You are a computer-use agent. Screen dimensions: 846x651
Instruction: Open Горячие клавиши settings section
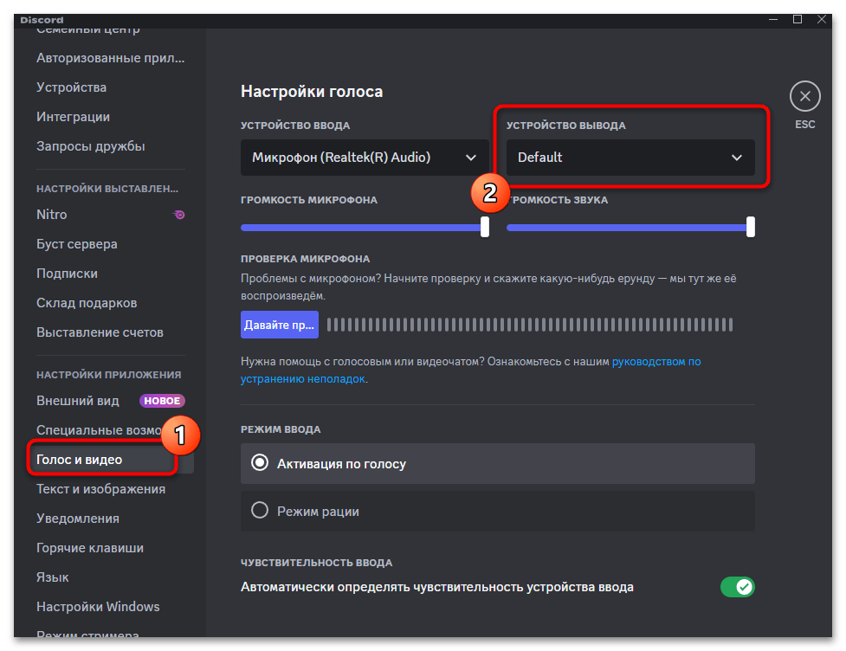tap(90, 548)
